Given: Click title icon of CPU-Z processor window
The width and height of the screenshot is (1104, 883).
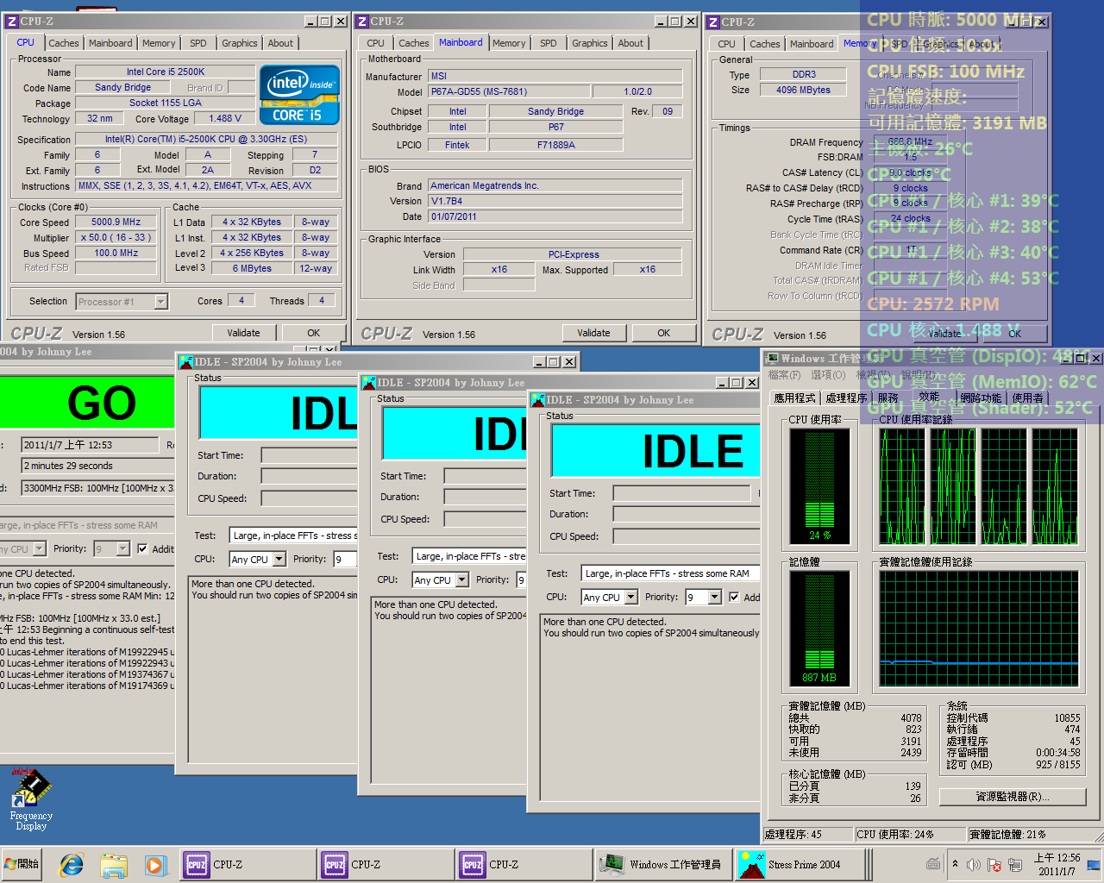Looking at the screenshot, I should pyautogui.click(x=12, y=22).
